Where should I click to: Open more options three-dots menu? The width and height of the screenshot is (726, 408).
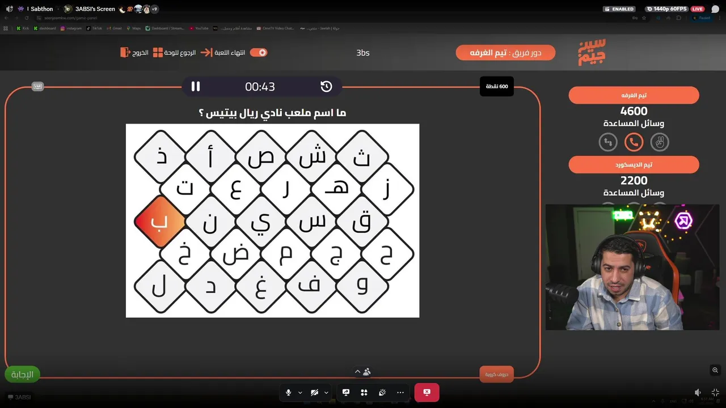point(400,392)
